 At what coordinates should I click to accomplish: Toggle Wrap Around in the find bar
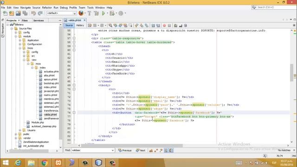click(171, 150)
